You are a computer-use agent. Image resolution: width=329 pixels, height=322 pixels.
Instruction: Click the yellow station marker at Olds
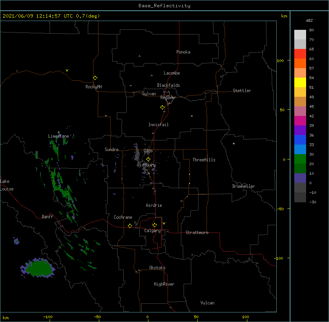(148, 159)
